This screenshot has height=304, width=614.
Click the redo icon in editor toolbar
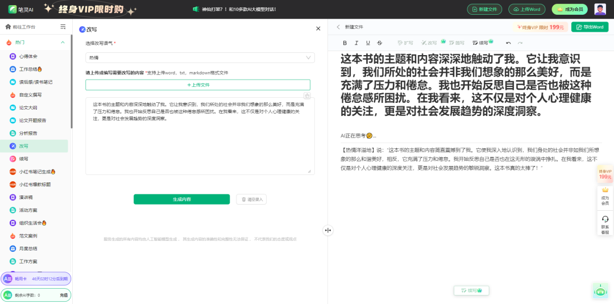tap(520, 43)
